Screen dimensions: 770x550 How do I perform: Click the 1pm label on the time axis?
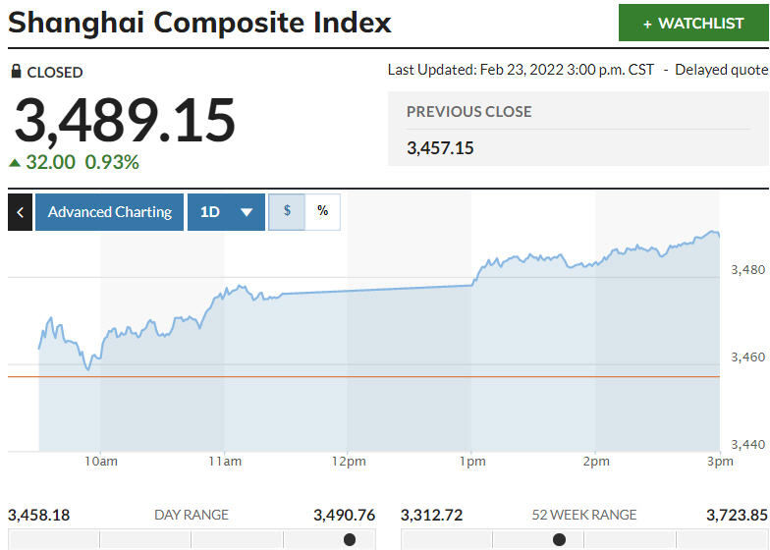click(x=472, y=462)
